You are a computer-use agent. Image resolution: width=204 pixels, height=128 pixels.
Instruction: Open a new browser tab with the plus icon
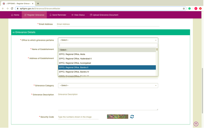38,4
